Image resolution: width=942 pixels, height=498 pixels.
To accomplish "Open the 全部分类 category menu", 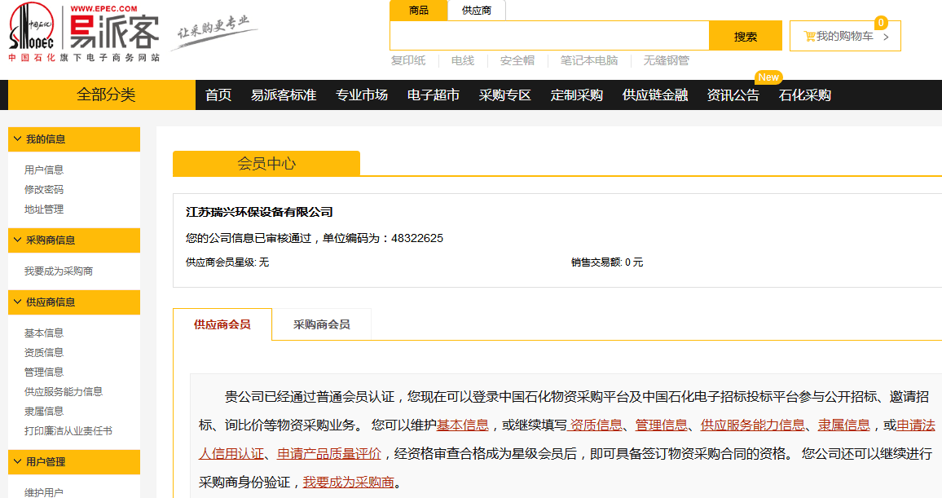I will [x=106, y=95].
